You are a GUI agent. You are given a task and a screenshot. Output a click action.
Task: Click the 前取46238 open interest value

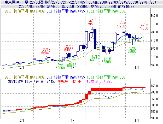[126, 7]
